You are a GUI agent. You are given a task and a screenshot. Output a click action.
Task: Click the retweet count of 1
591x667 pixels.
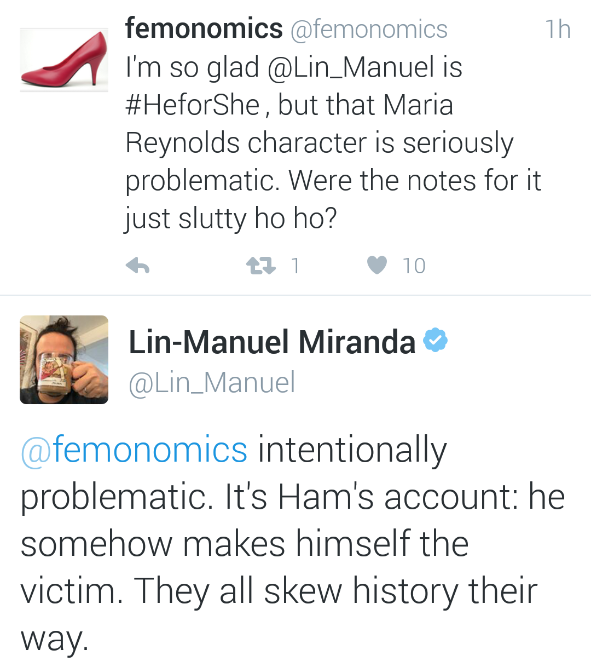296,266
